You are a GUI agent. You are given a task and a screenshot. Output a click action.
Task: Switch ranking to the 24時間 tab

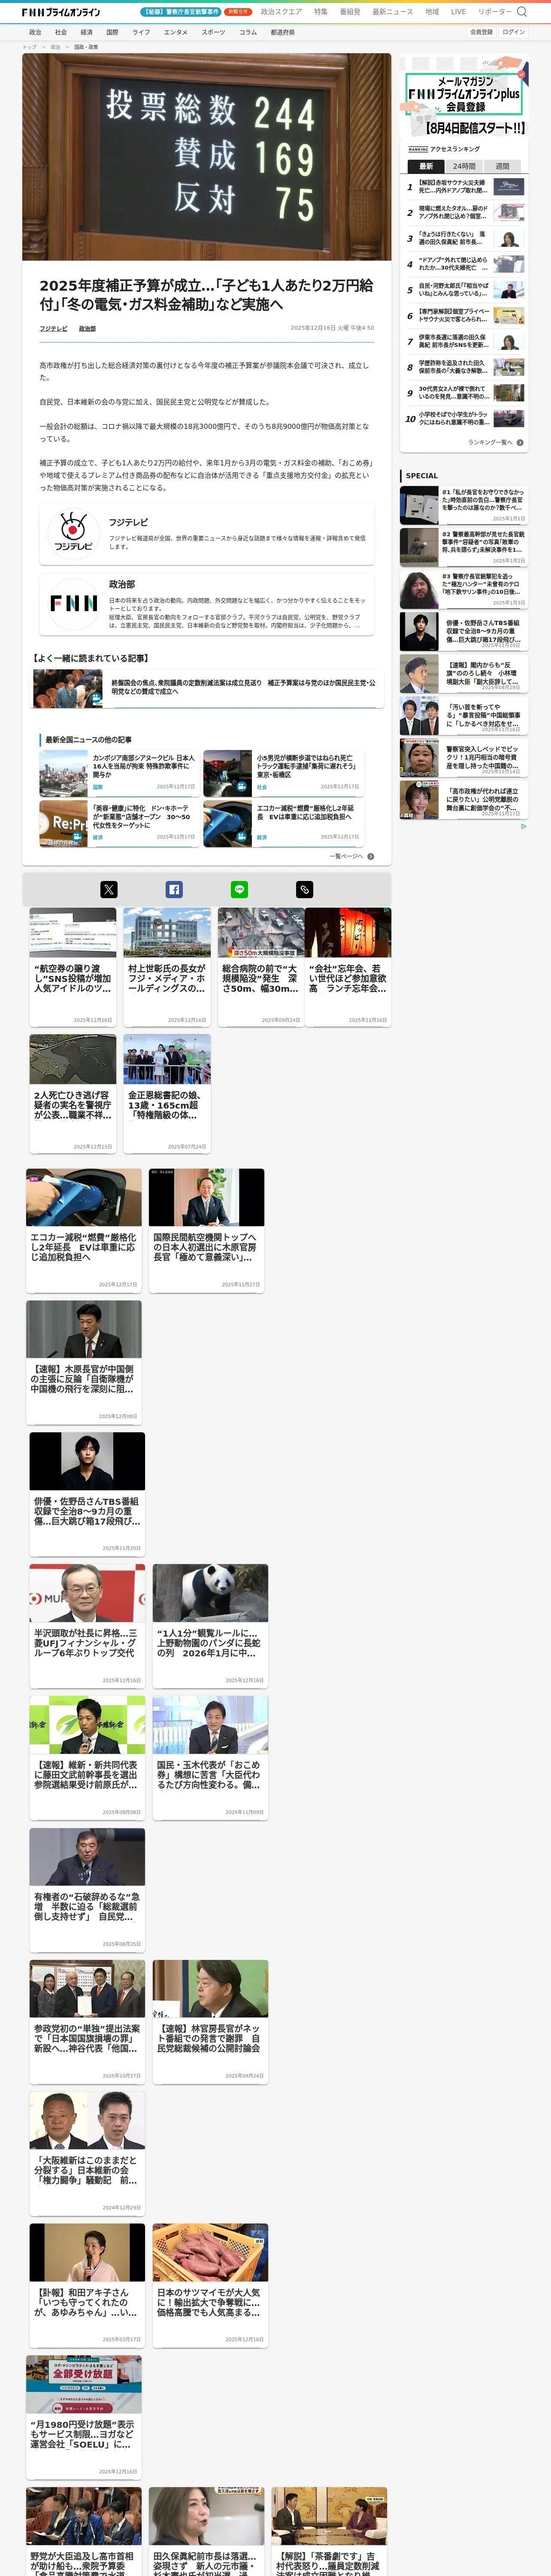(x=464, y=166)
